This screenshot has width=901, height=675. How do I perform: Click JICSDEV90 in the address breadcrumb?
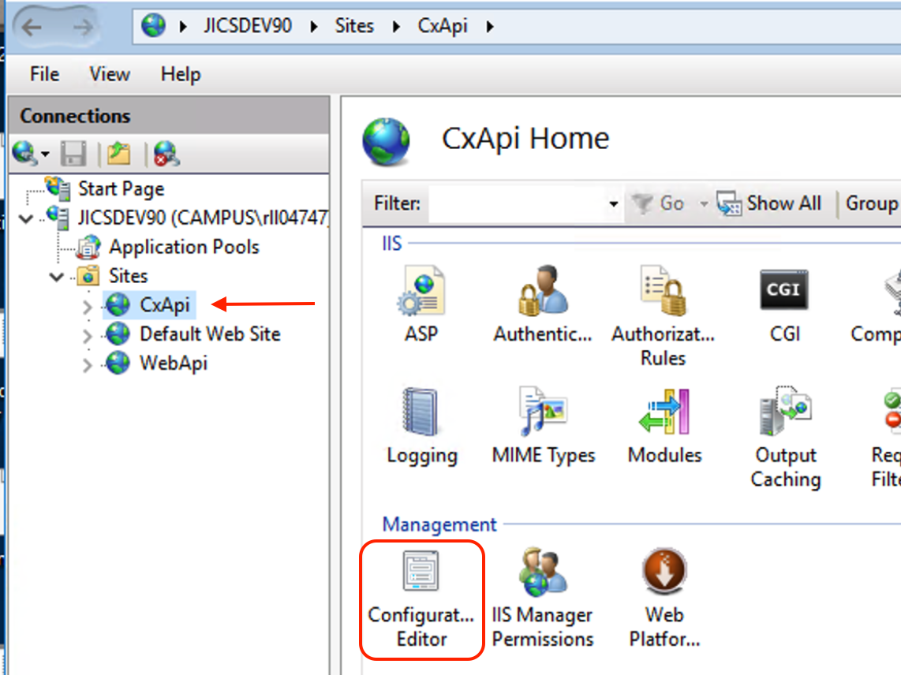[x=248, y=26]
